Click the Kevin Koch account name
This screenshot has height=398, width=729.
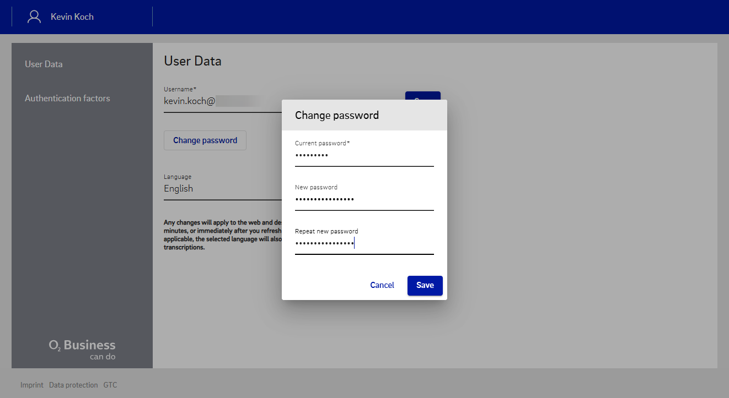[72, 17]
